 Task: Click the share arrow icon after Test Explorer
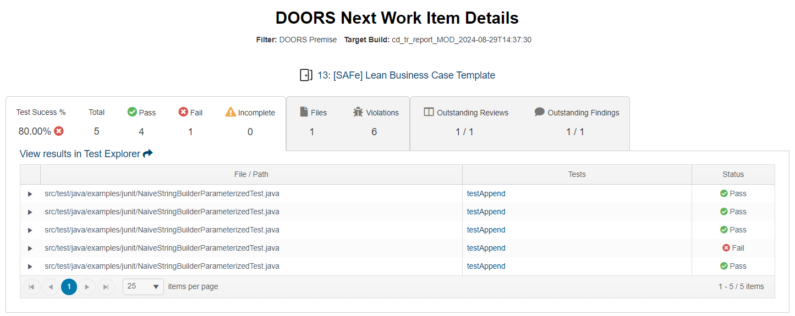coord(147,154)
